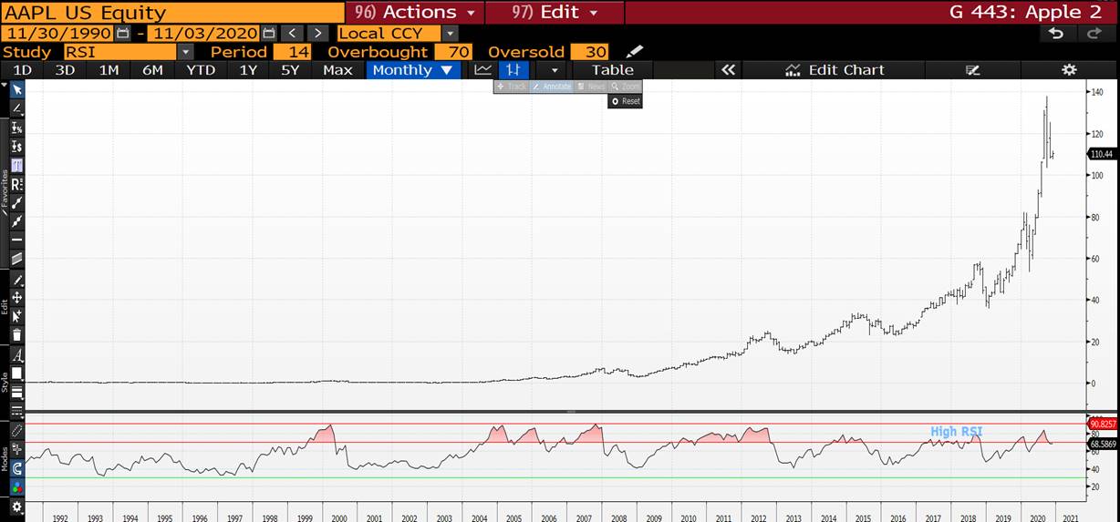
Task: Click the Edit Chart button
Action: coord(835,69)
